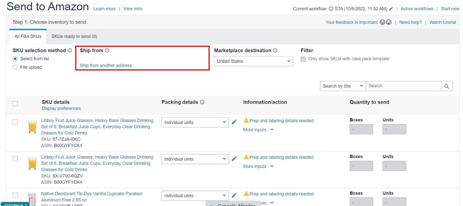
Task: Check the select-all SKUs header checkbox
Action: 15,103
